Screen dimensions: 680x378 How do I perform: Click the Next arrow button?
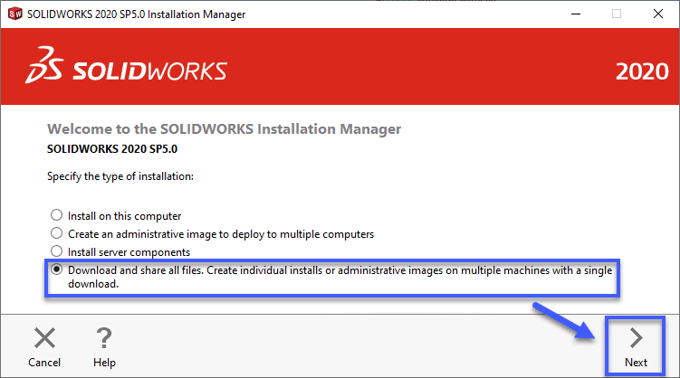(636, 347)
